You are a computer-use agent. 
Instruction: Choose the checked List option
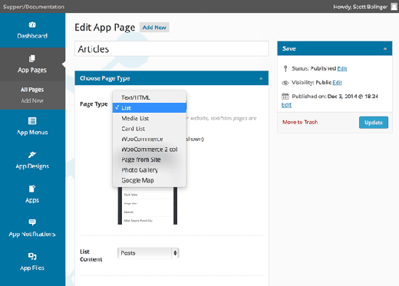[x=150, y=107]
